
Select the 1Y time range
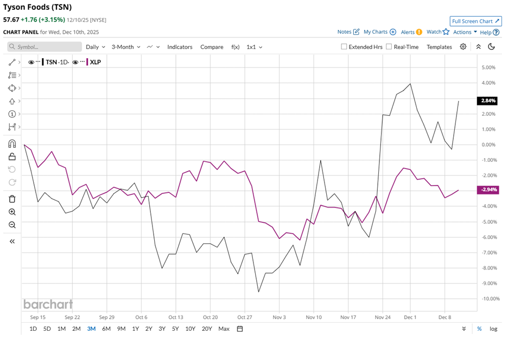(136, 329)
